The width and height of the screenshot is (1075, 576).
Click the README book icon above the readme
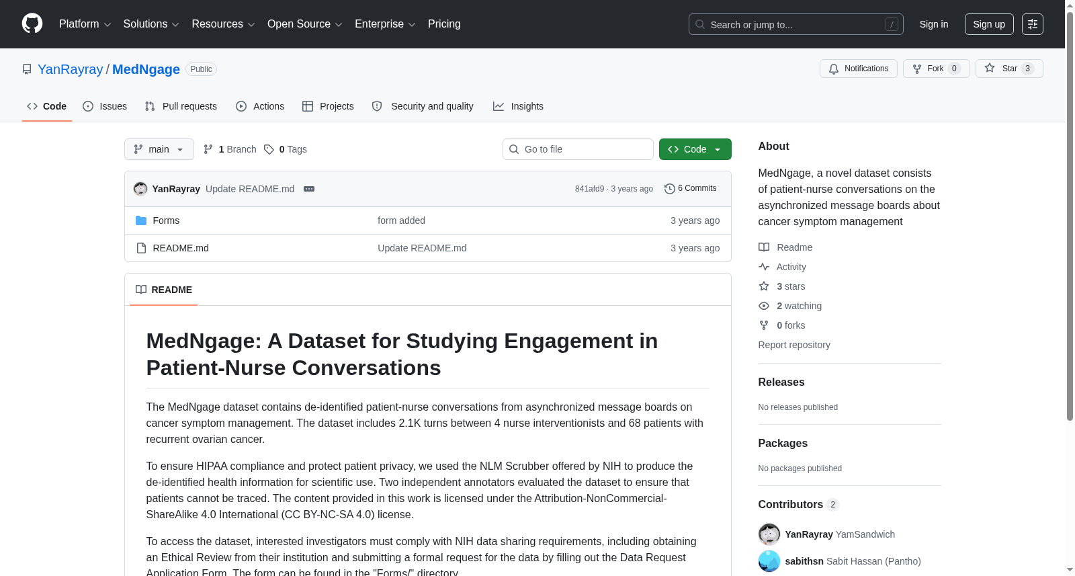(x=141, y=290)
